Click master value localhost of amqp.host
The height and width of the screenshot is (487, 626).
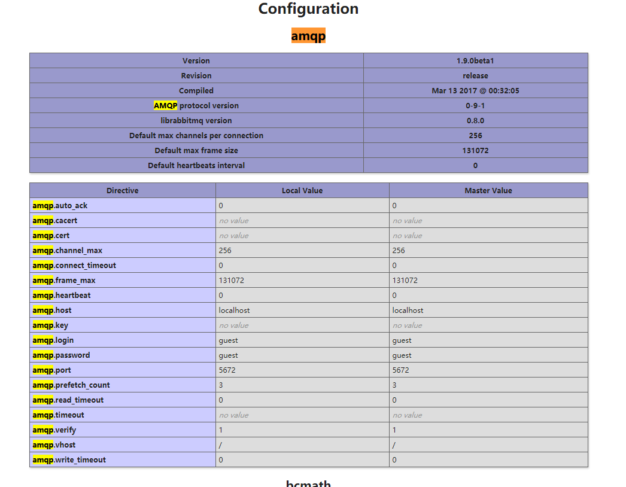point(408,311)
